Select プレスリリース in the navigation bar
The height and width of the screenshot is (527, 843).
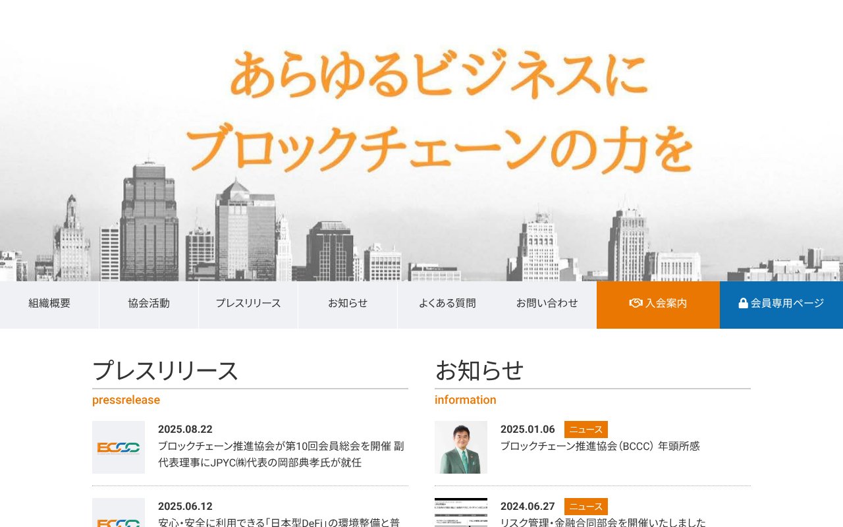click(248, 304)
